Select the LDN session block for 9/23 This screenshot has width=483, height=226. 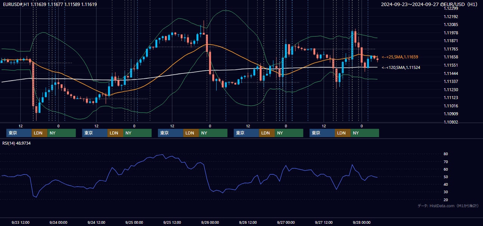click(40, 133)
